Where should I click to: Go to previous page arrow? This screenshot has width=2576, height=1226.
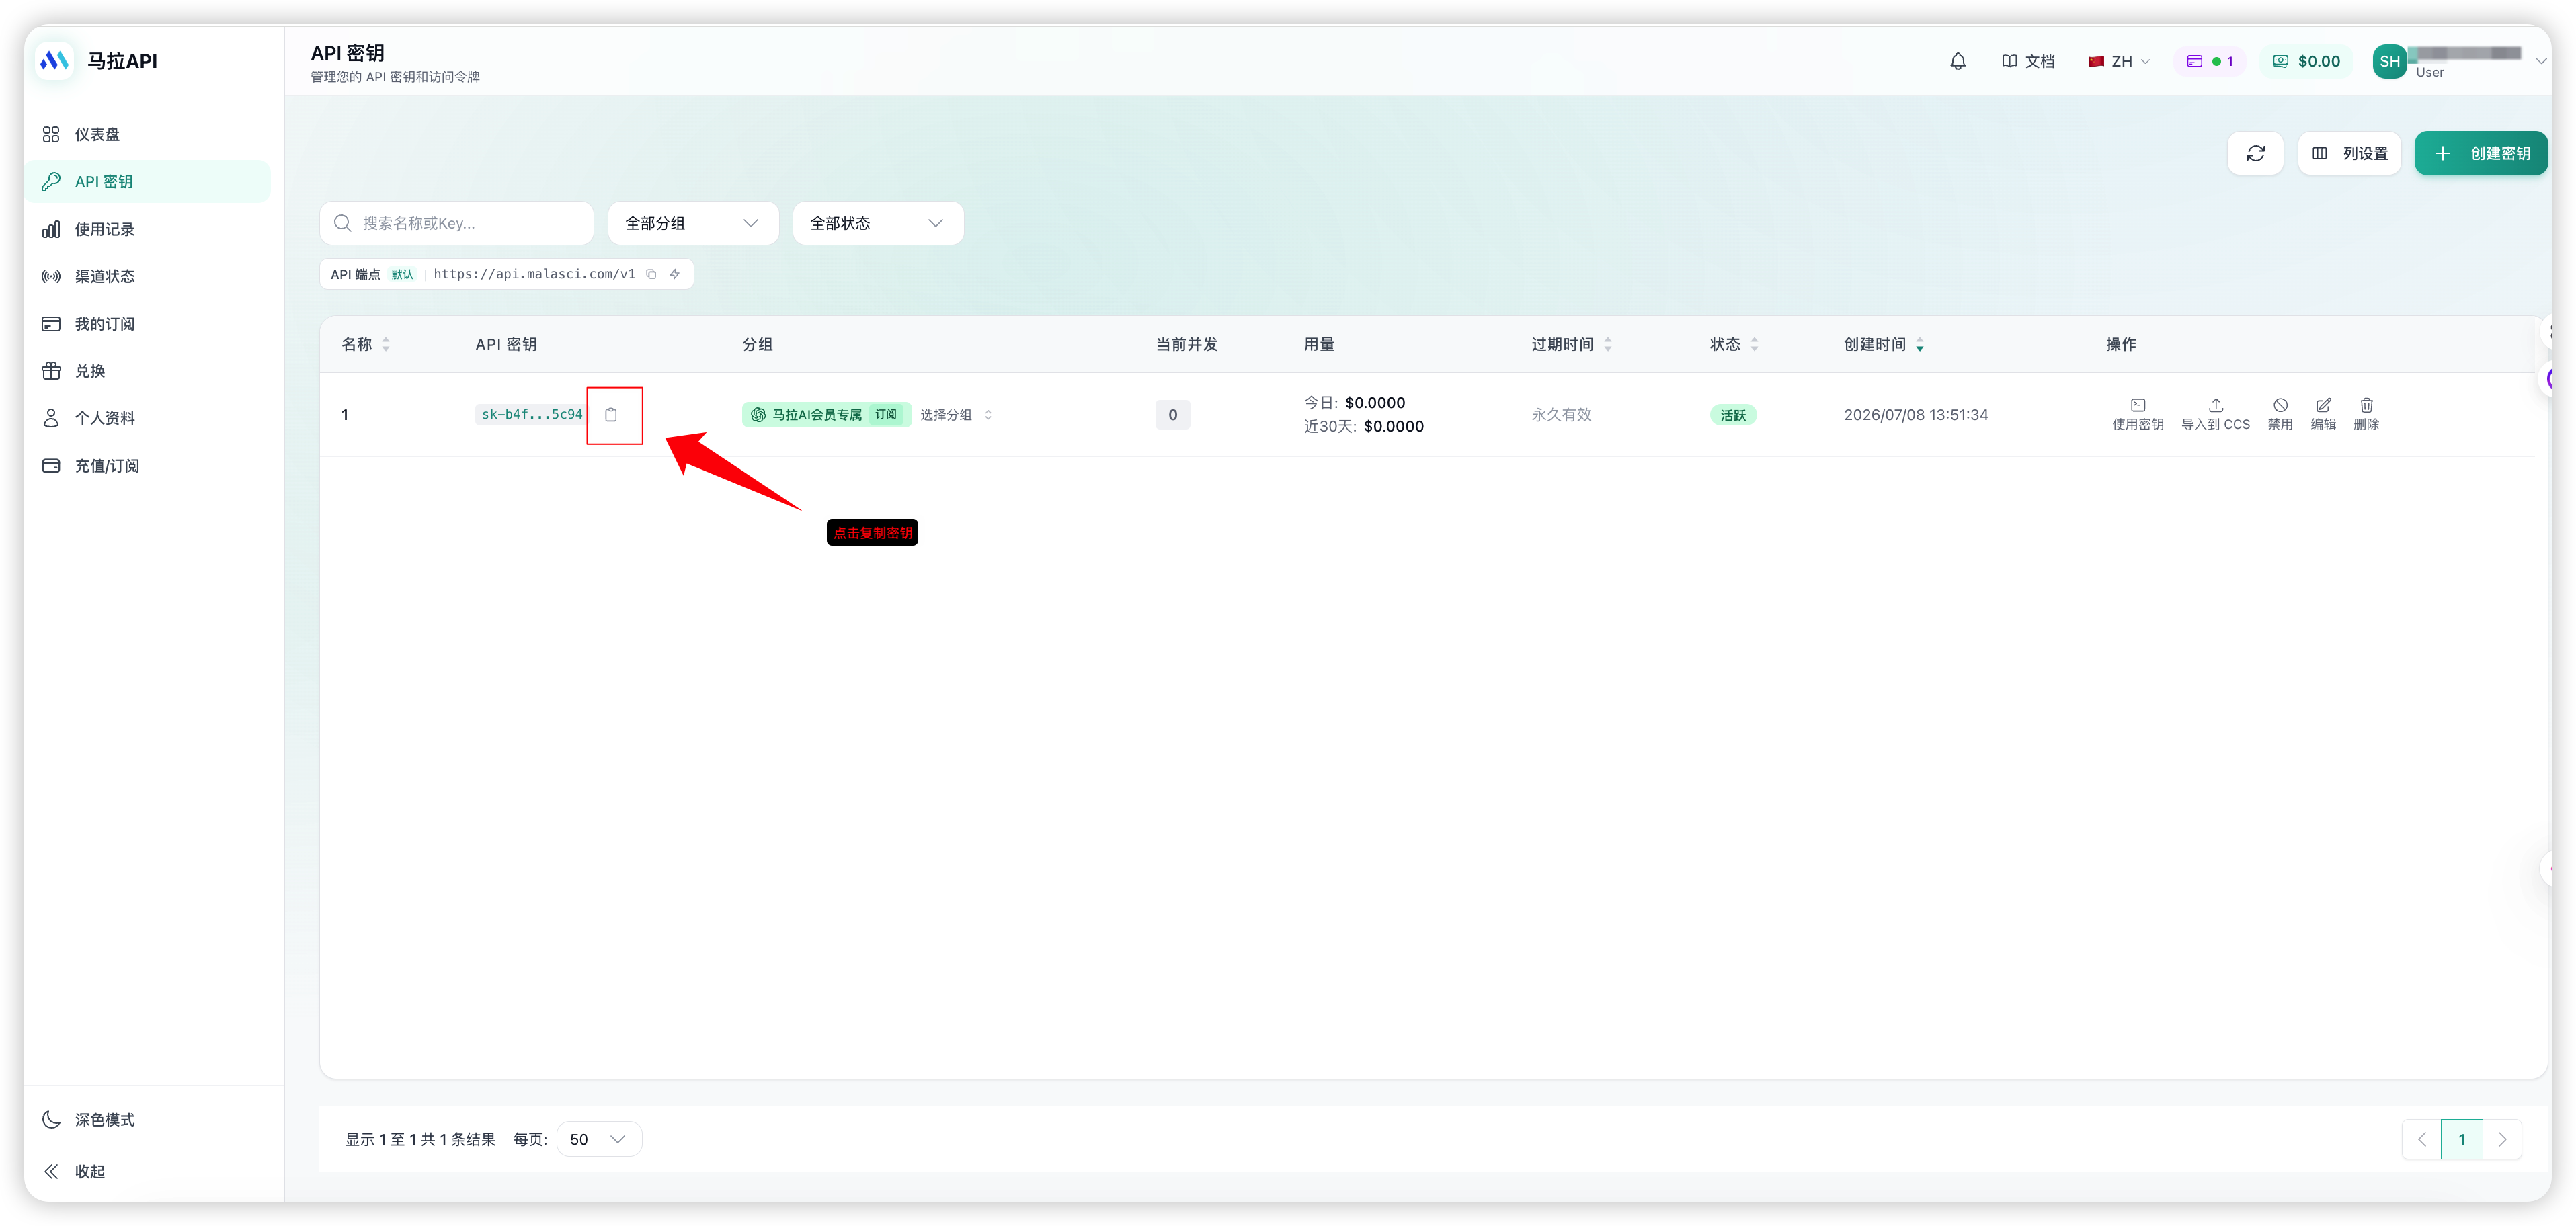click(2421, 1139)
